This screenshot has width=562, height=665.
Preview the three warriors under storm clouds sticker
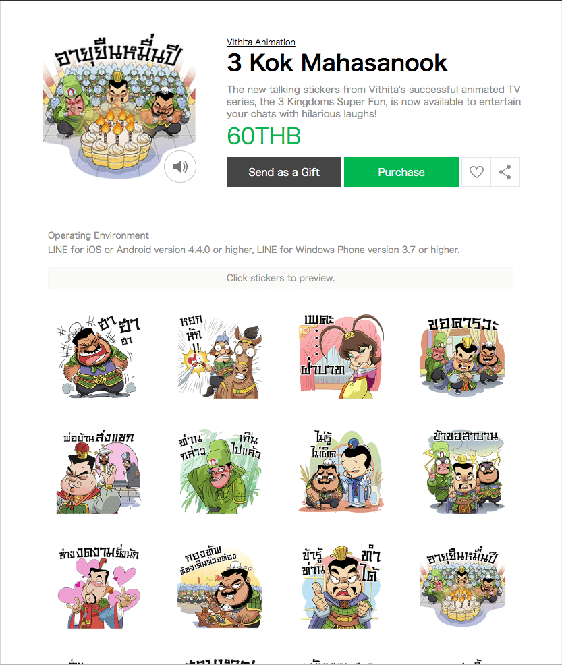pos(462,471)
